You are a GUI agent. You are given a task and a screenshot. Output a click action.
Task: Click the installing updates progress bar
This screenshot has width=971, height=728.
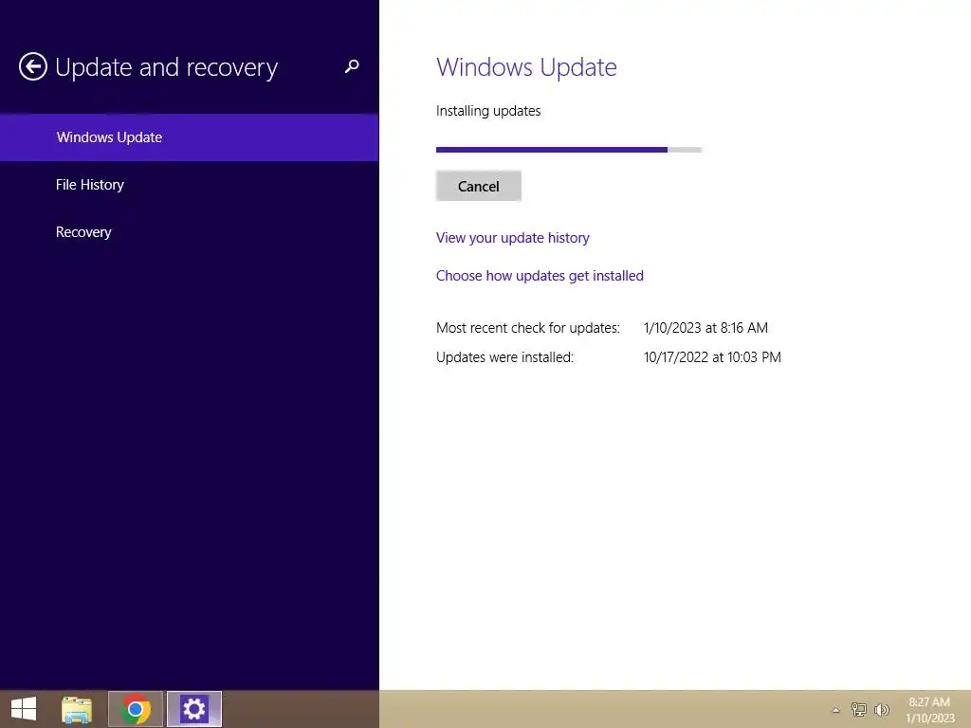click(x=569, y=150)
